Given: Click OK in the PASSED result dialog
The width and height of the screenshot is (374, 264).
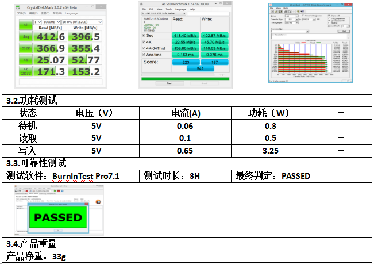Looking at the screenshot, I should point(58,230).
